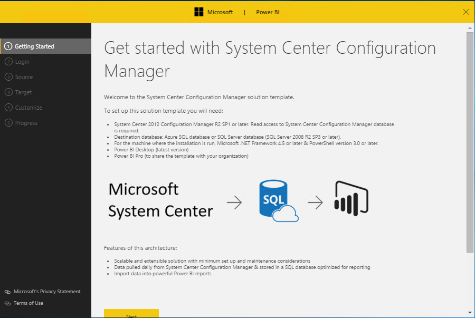This screenshot has width=475, height=318.
Task: Click the arrow between System Center and SQL
Action: click(234, 202)
